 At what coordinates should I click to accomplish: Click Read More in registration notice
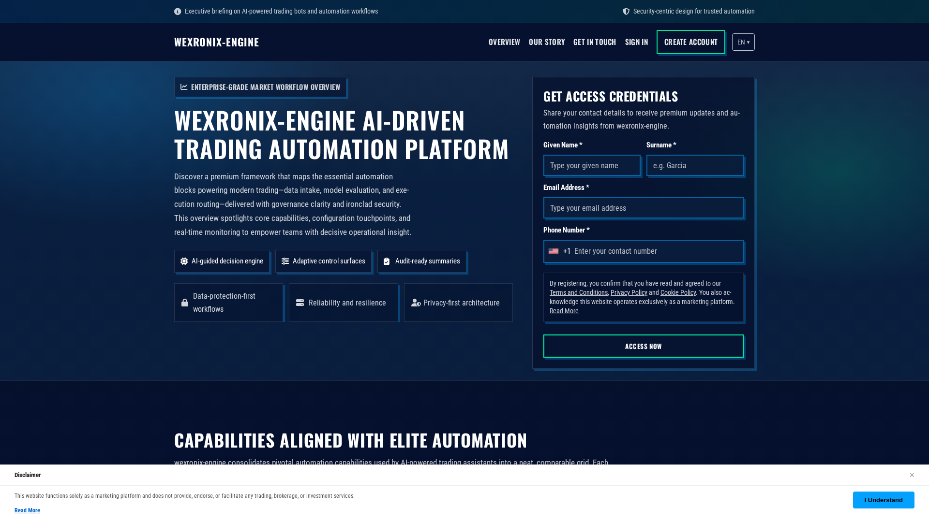pos(564,311)
